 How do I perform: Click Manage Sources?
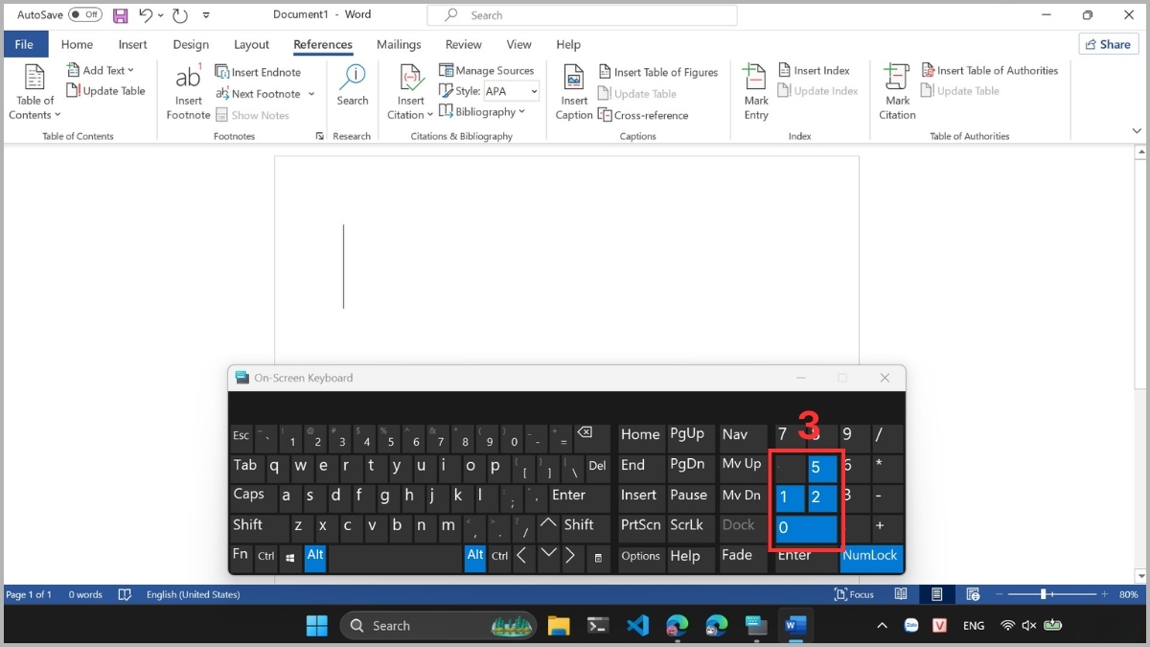(x=486, y=70)
